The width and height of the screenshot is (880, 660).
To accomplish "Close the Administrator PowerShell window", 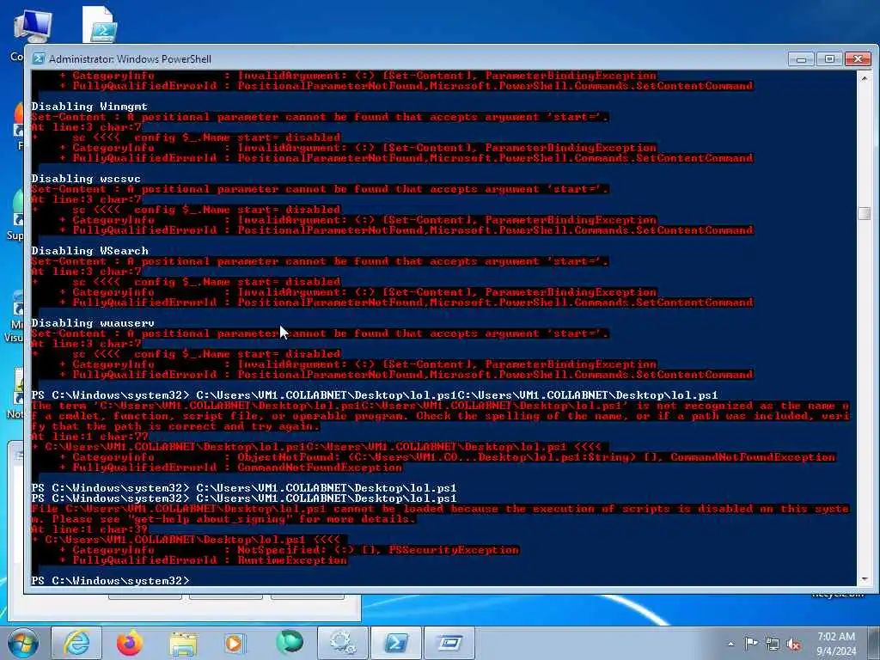I will 858,59.
